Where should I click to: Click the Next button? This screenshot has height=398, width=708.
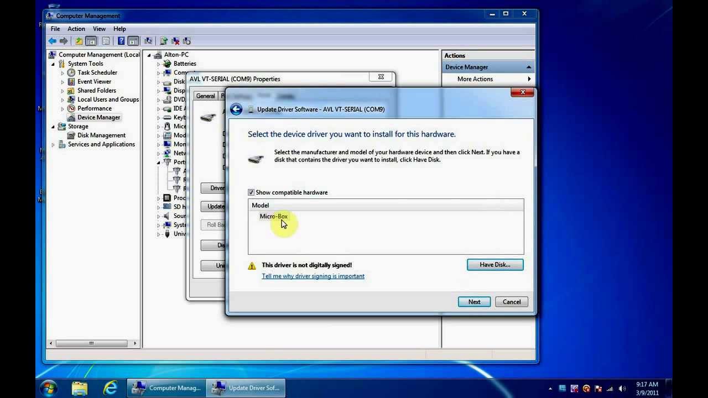(x=475, y=302)
